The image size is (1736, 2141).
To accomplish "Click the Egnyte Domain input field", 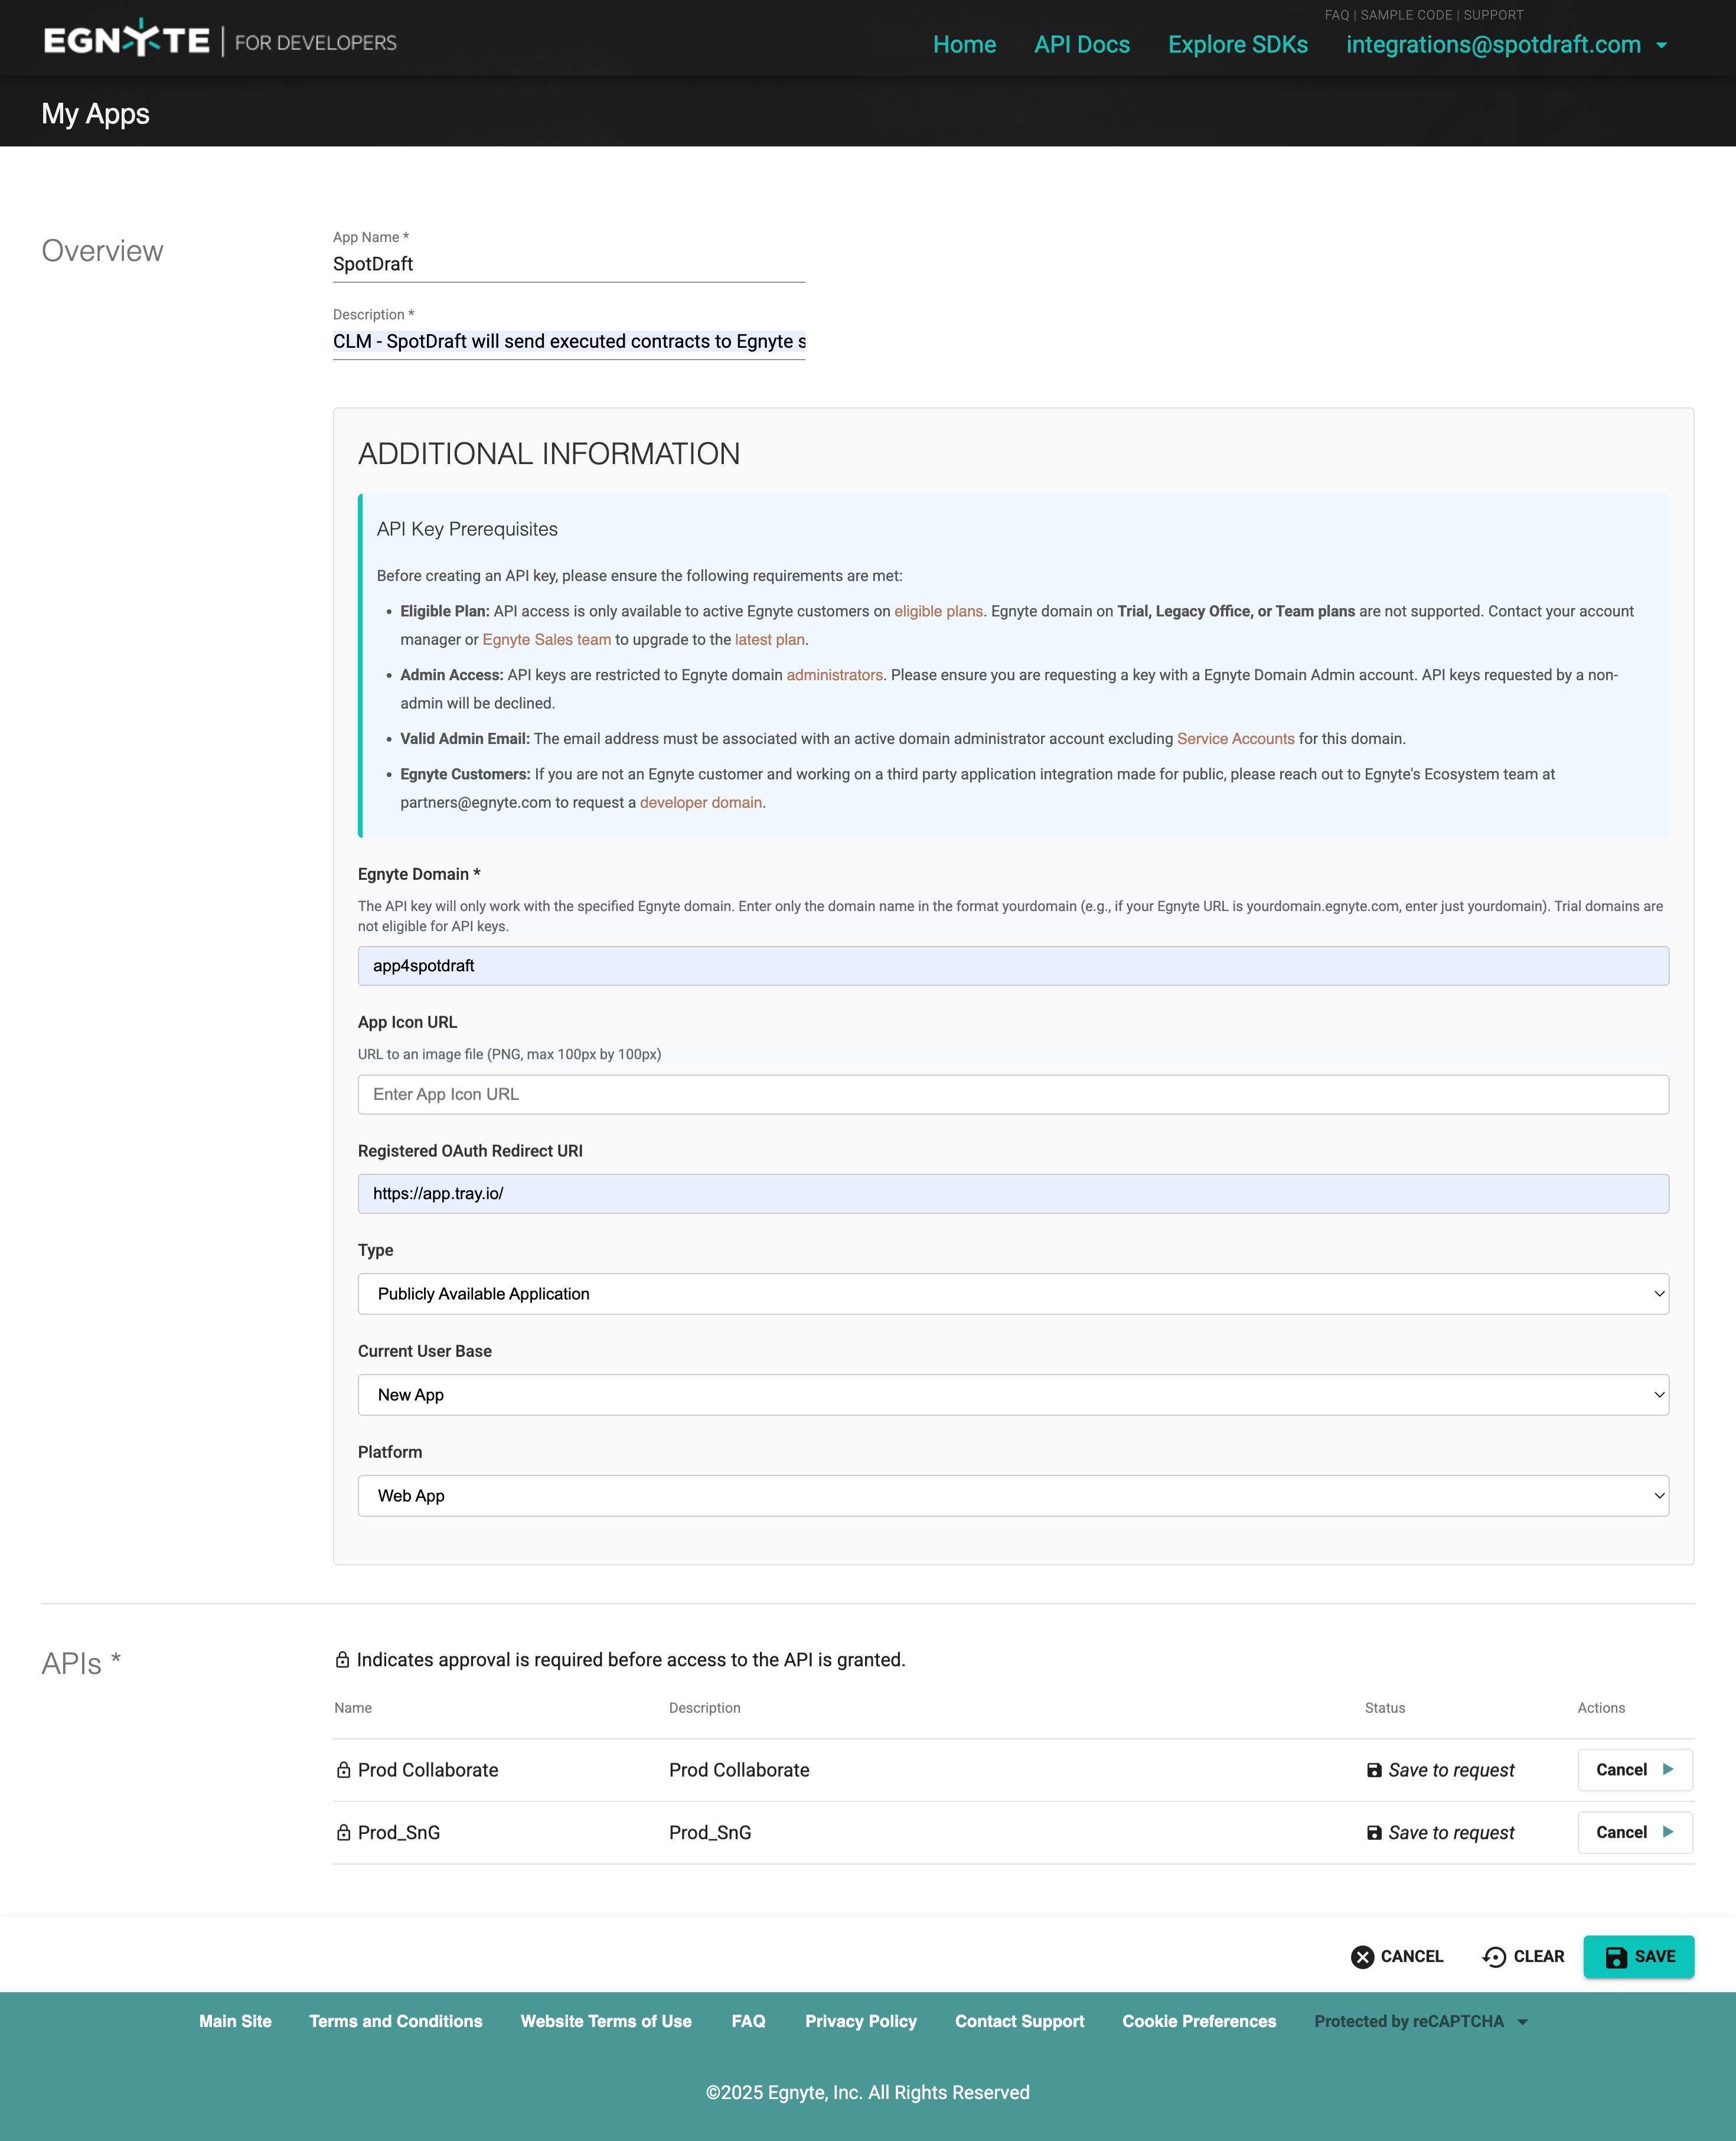I will 1012,966.
